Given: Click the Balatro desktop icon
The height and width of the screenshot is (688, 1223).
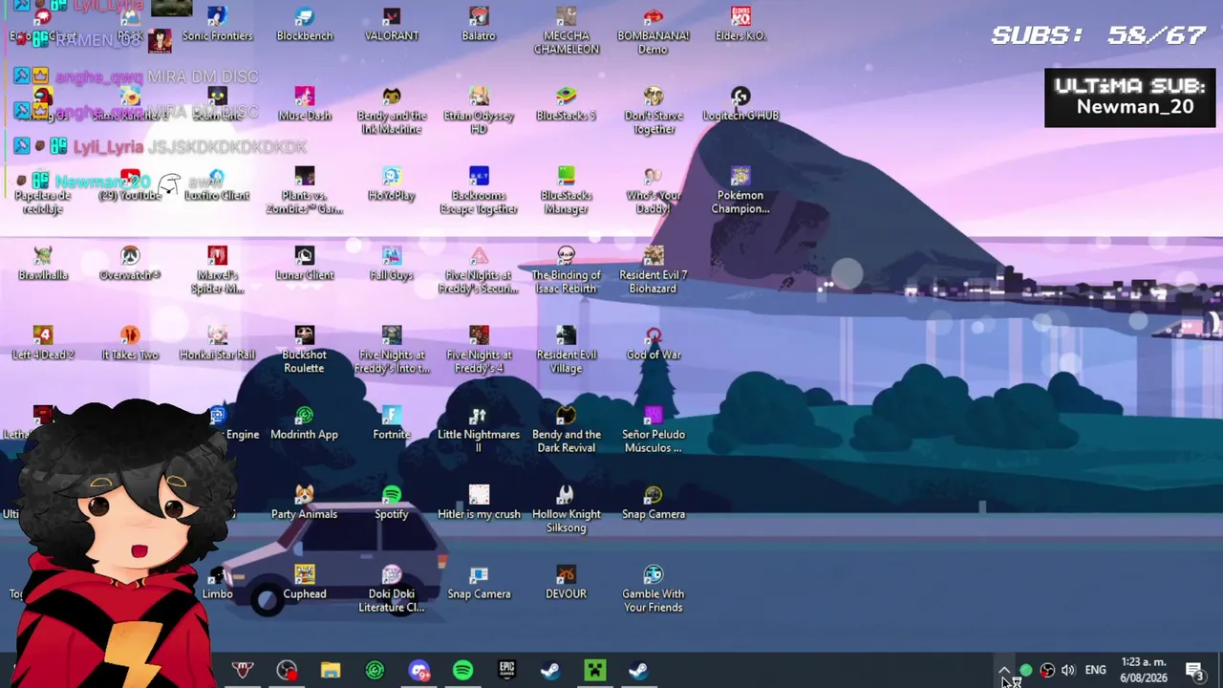Looking at the screenshot, I should (x=479, y=25).
